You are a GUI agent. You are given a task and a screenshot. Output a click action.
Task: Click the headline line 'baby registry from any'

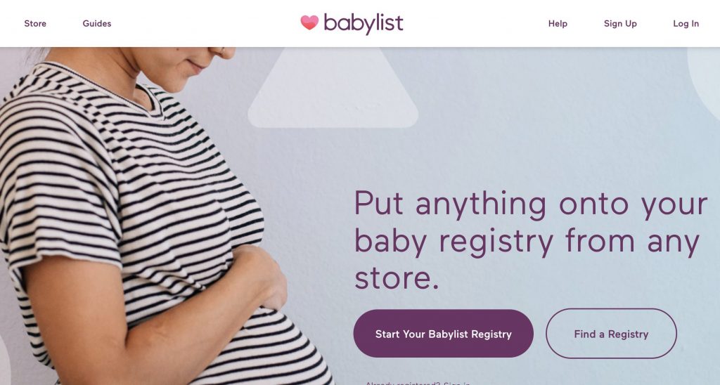(527, 242)
